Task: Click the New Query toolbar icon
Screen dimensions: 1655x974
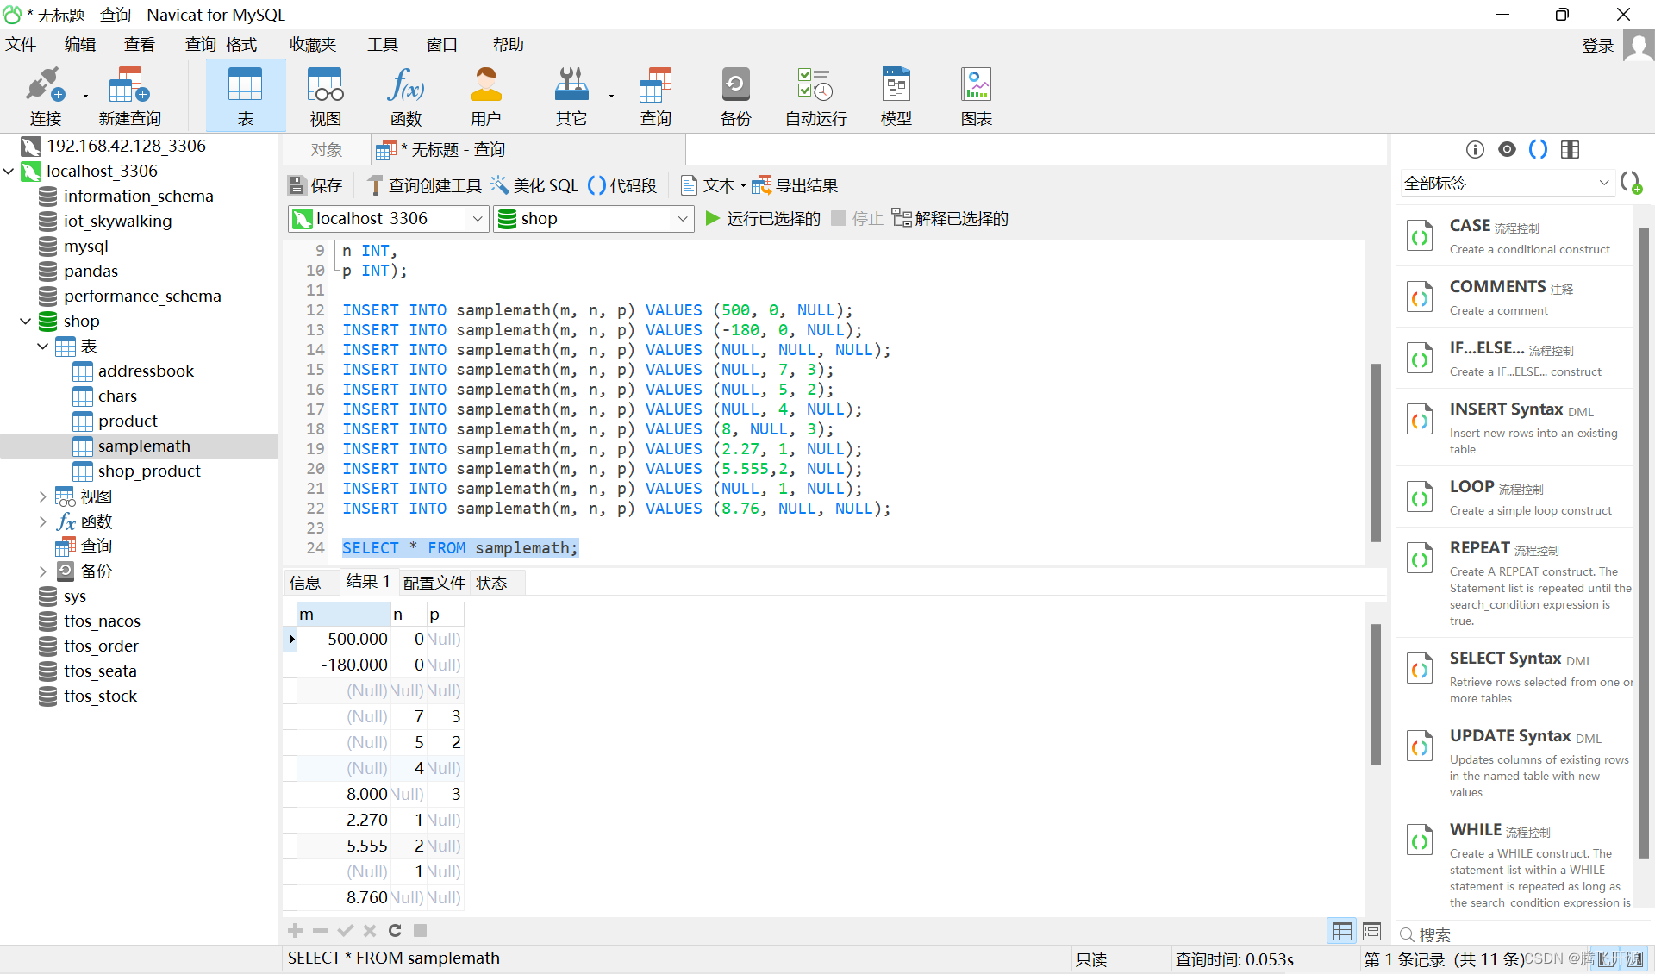Action: point(129,96)
